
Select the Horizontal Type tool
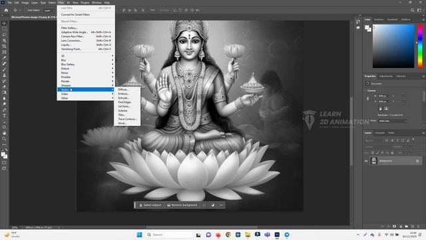point(4,115)
